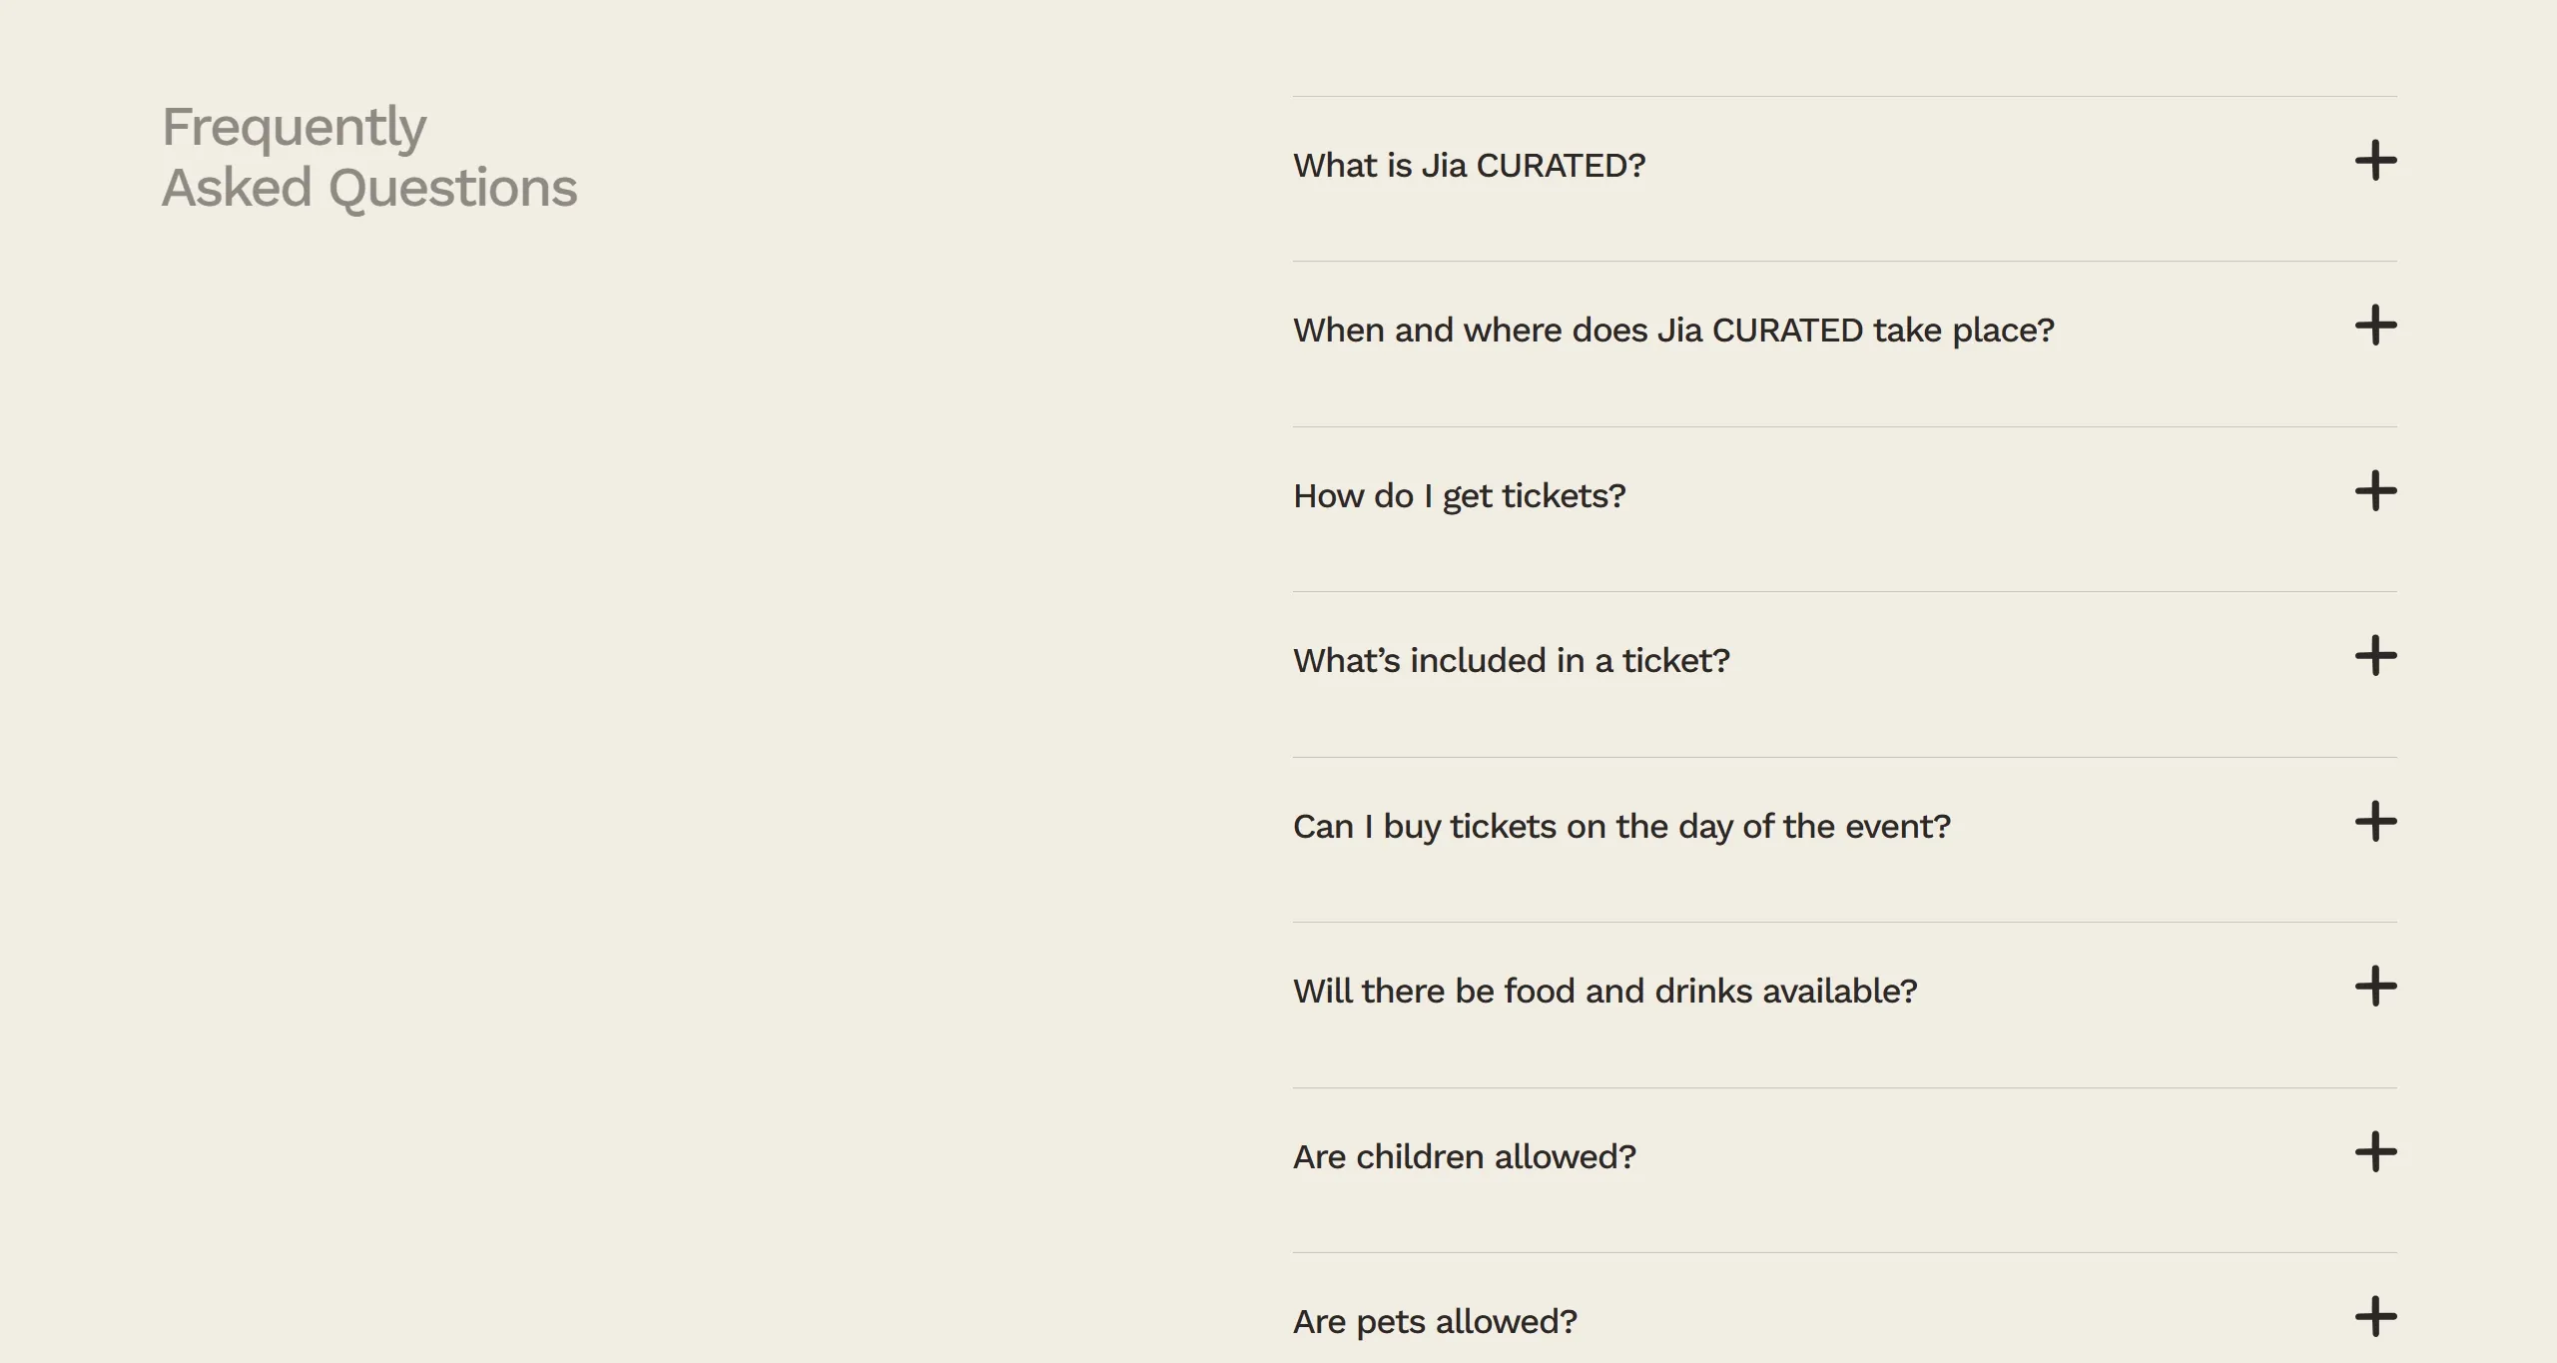Expand the "What is Jia CURATED?" question
The image size is (2557, 1363).
1469,166
